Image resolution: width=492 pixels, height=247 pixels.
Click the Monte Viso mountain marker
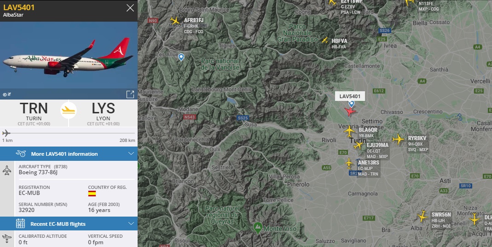(258, 228)
